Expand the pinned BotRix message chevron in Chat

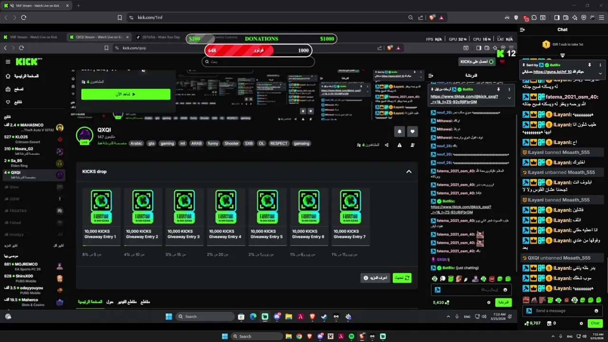pyautogui.click(x=600, y=73)
